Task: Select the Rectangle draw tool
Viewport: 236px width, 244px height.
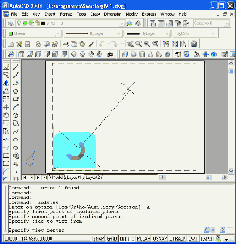Action: click(x=16, y=99)
